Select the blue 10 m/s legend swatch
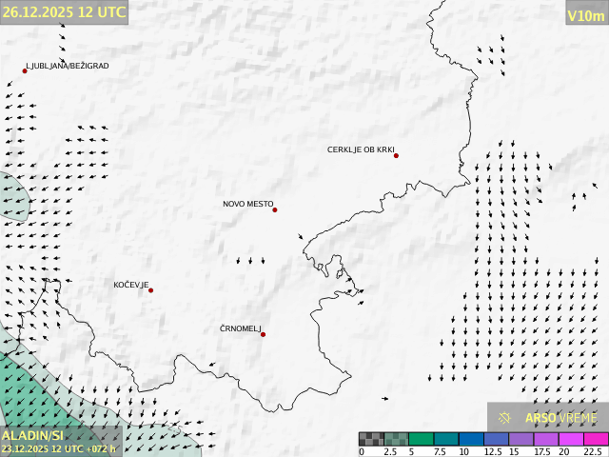This screenshot has width=609, height=457. click(470, 439)
